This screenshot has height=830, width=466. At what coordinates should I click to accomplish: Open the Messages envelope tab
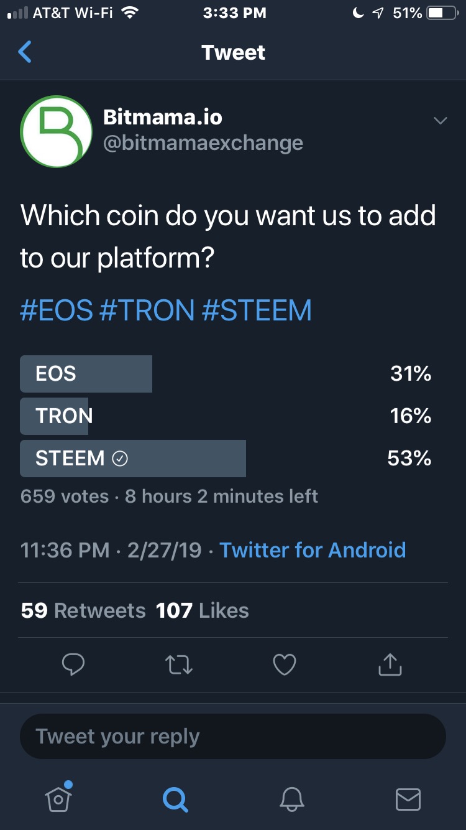(408, 798)
